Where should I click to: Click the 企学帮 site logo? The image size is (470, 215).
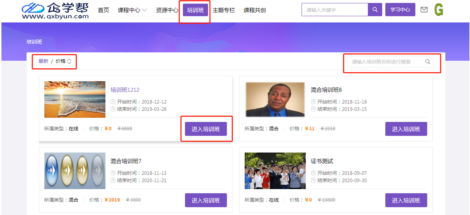coord(55,11)
